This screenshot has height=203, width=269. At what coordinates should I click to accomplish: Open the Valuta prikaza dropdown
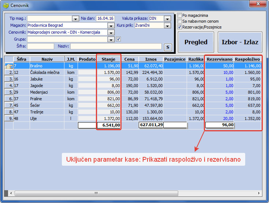click(167, 19)
